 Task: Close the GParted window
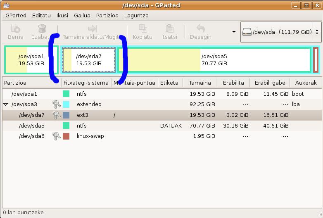(x=317, y=5)
